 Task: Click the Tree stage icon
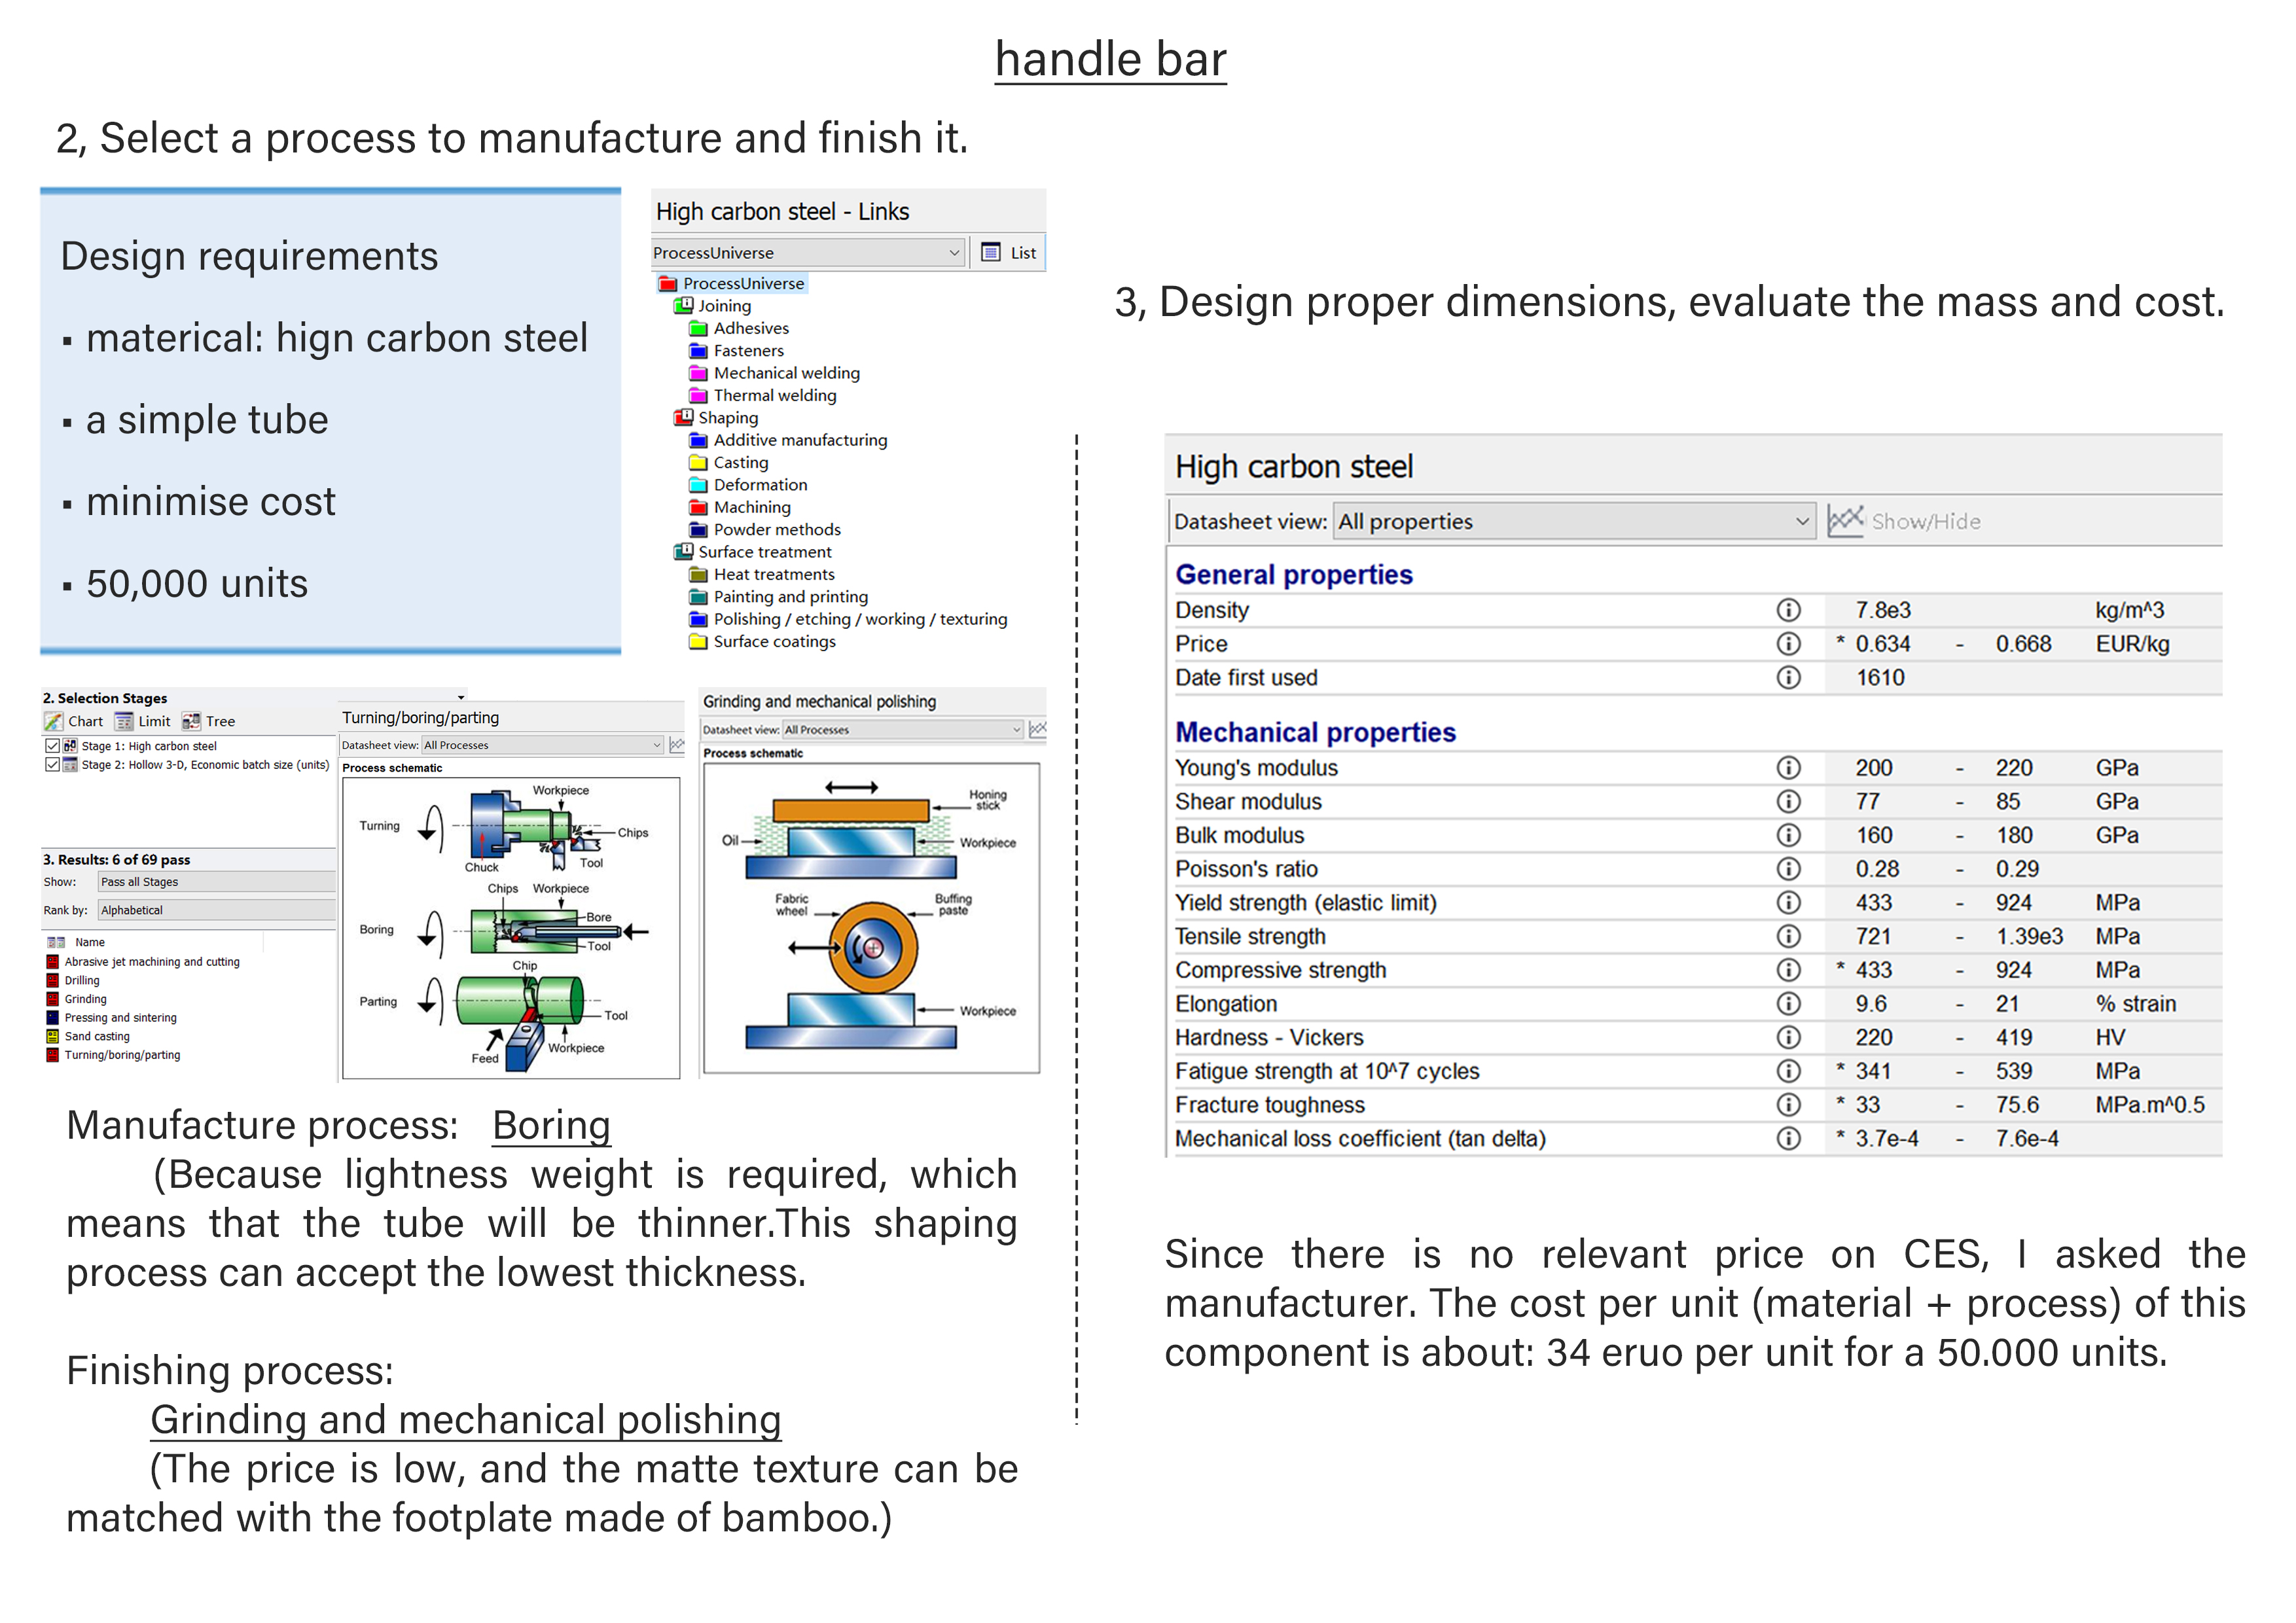pyautogui.click(x=191, y=721)
